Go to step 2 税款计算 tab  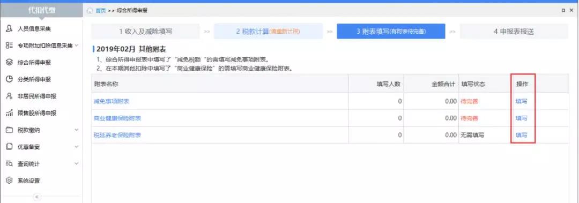268,32
